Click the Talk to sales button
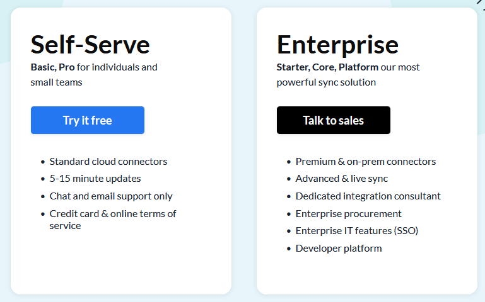Screen dimensions: 485x302 [334, 120]
